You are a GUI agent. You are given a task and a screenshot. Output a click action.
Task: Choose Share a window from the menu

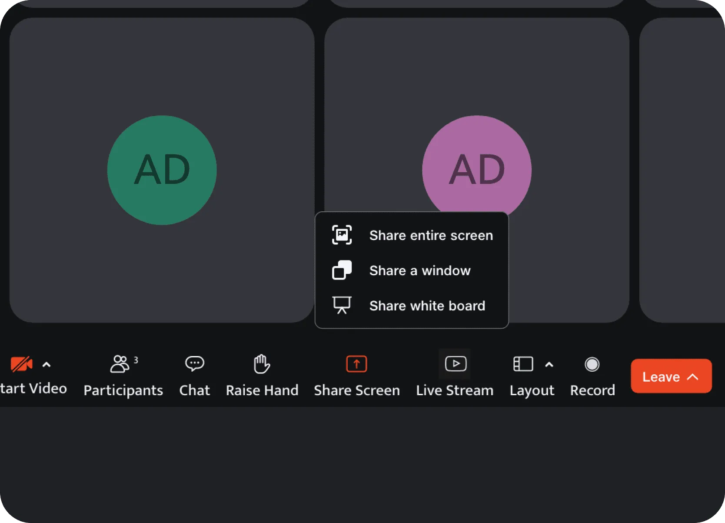pyautogui.click(x=419, y=270)
